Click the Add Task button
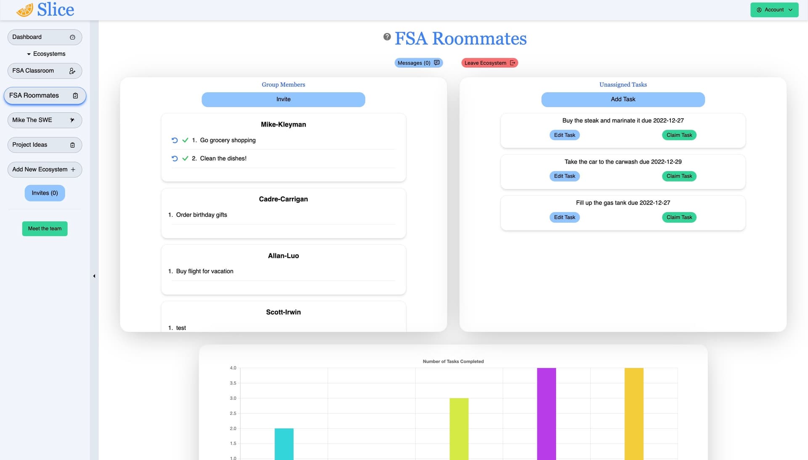Screen dimensions: 808x460 click(623, 99)
